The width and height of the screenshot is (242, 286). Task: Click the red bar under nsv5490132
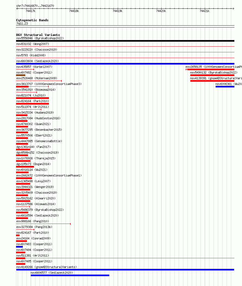(x=212, y=75)
